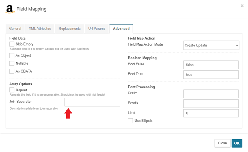The image size is (248, 152).
Task: Enable the Repeat array option
Action: (12, 90)
